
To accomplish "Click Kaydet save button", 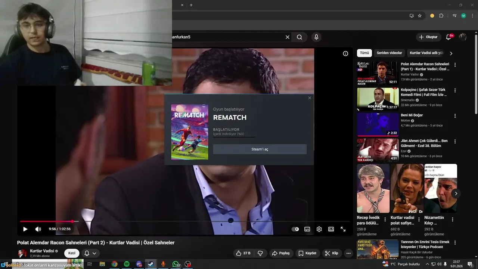I will pyautogui.click(x=307, y=253).
